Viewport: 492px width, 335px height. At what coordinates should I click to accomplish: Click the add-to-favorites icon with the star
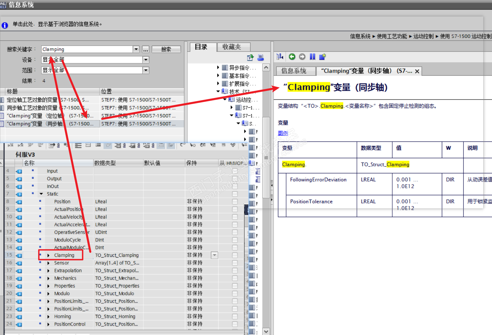click(322, 57)
